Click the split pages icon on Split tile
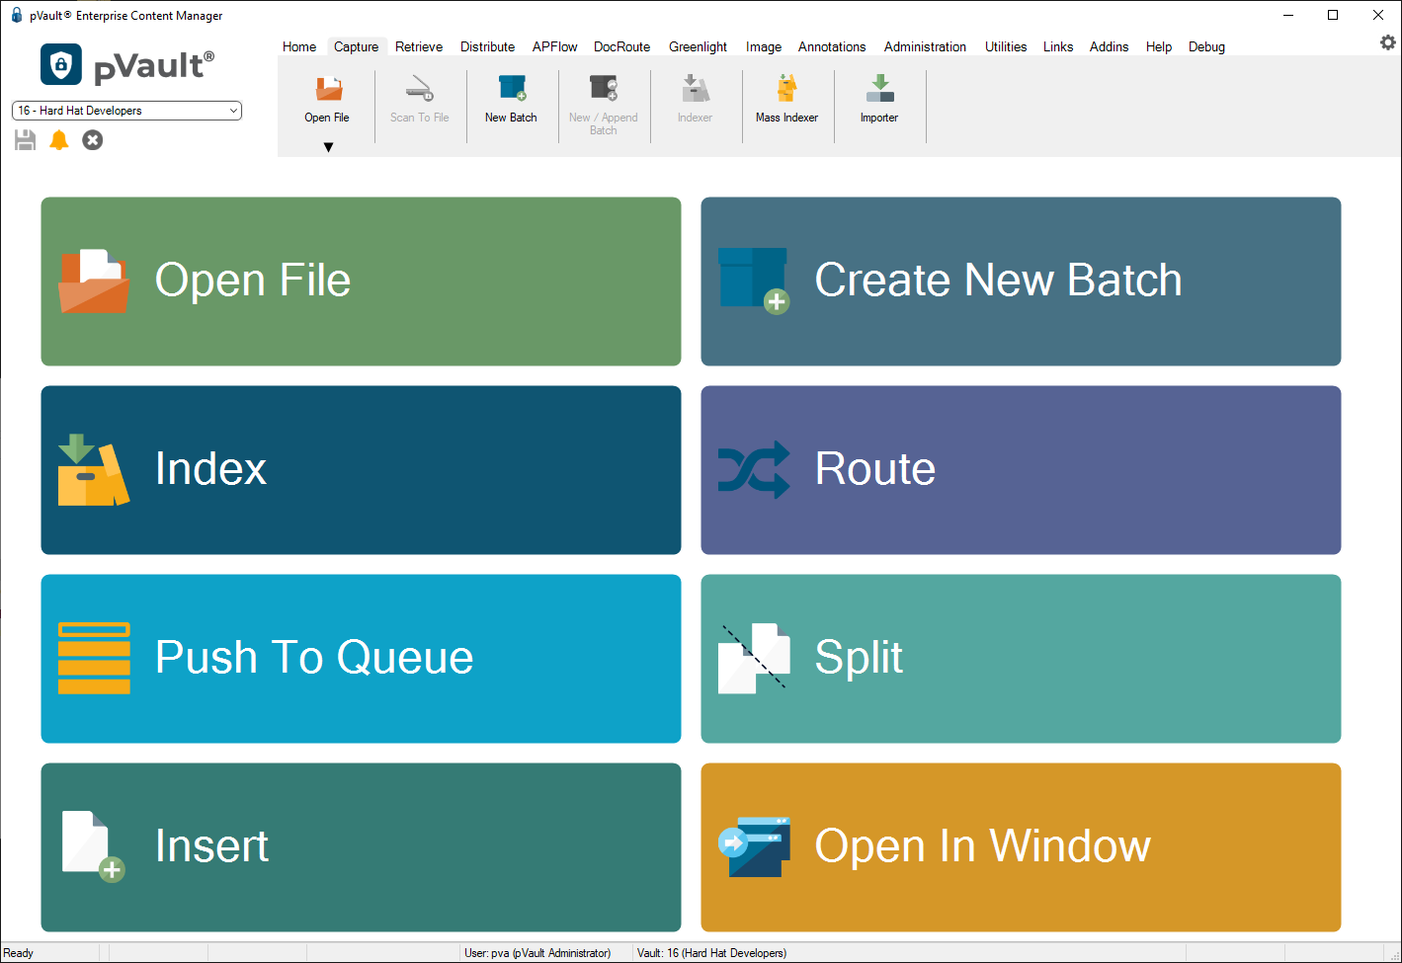The image size is (1402, 963). pos(754,658)
